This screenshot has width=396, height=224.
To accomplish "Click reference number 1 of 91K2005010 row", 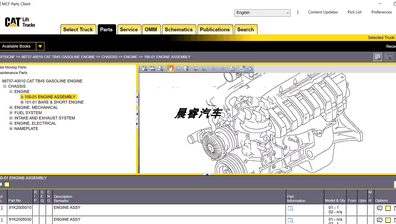I will (2, 208).
